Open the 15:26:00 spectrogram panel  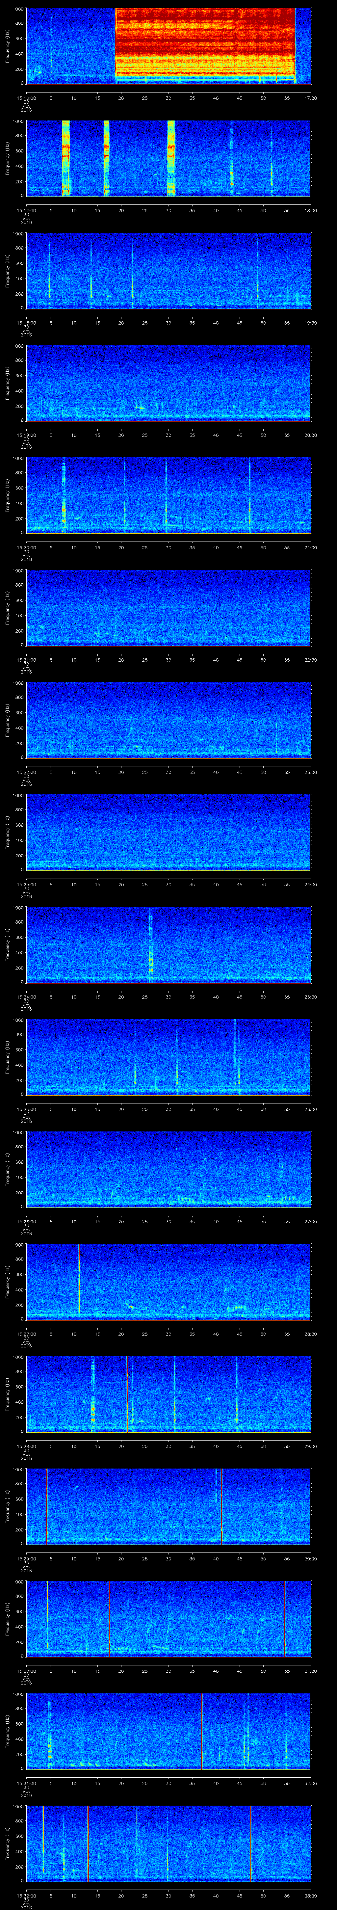168,1169
